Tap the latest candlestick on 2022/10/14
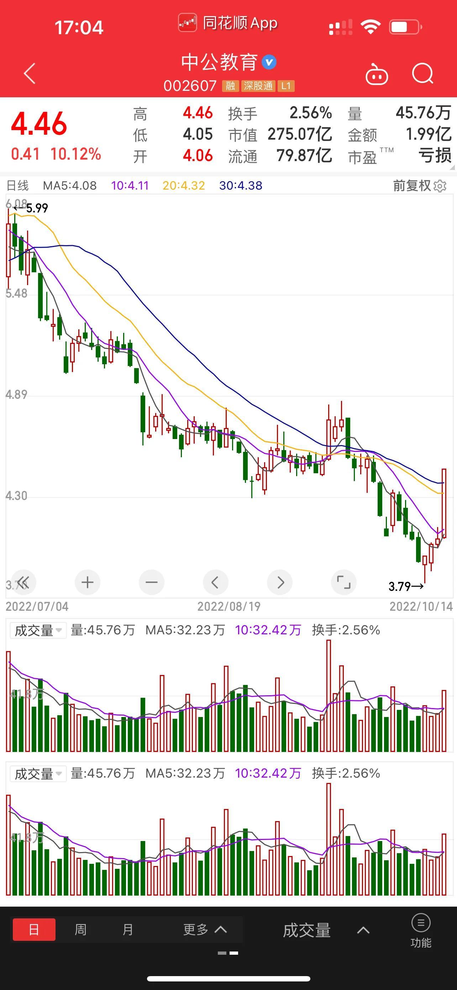457x990 pixels. (444, 503)
